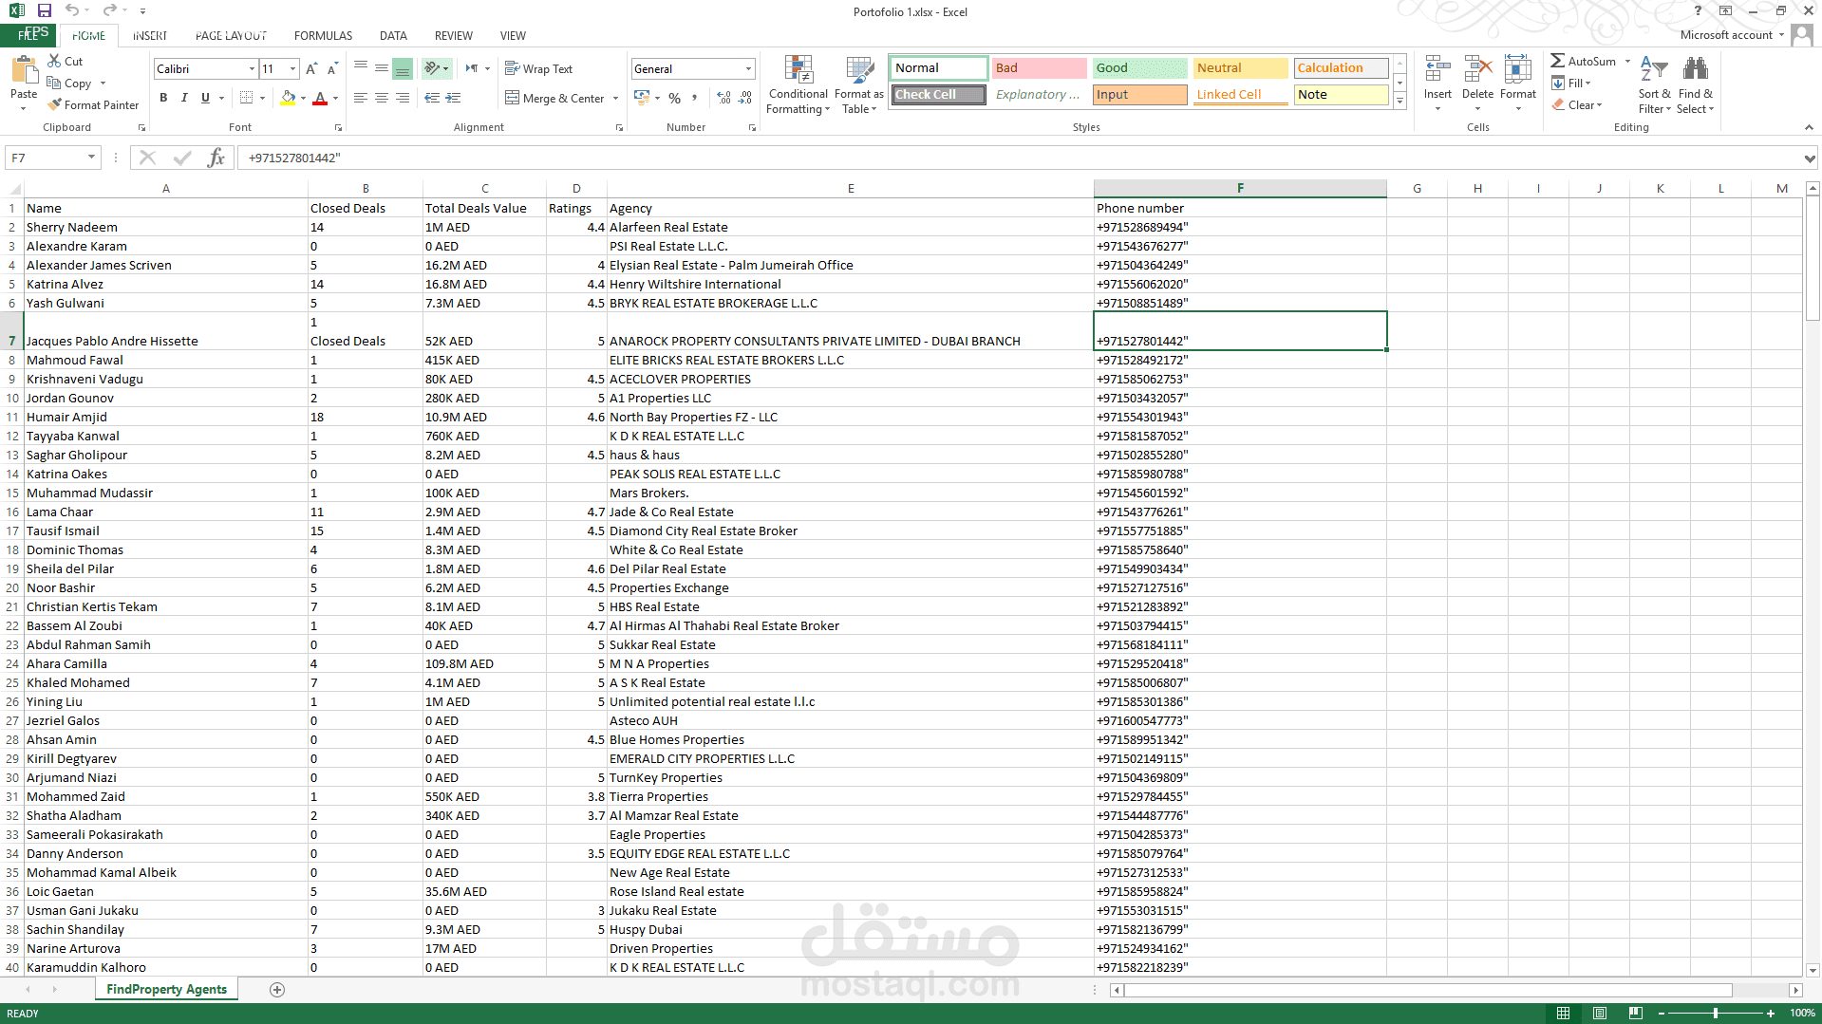Image resolution: width=1822 pixels, height=1024 pixels.
Task: Decrease decimal places
Action: (745, 98)
